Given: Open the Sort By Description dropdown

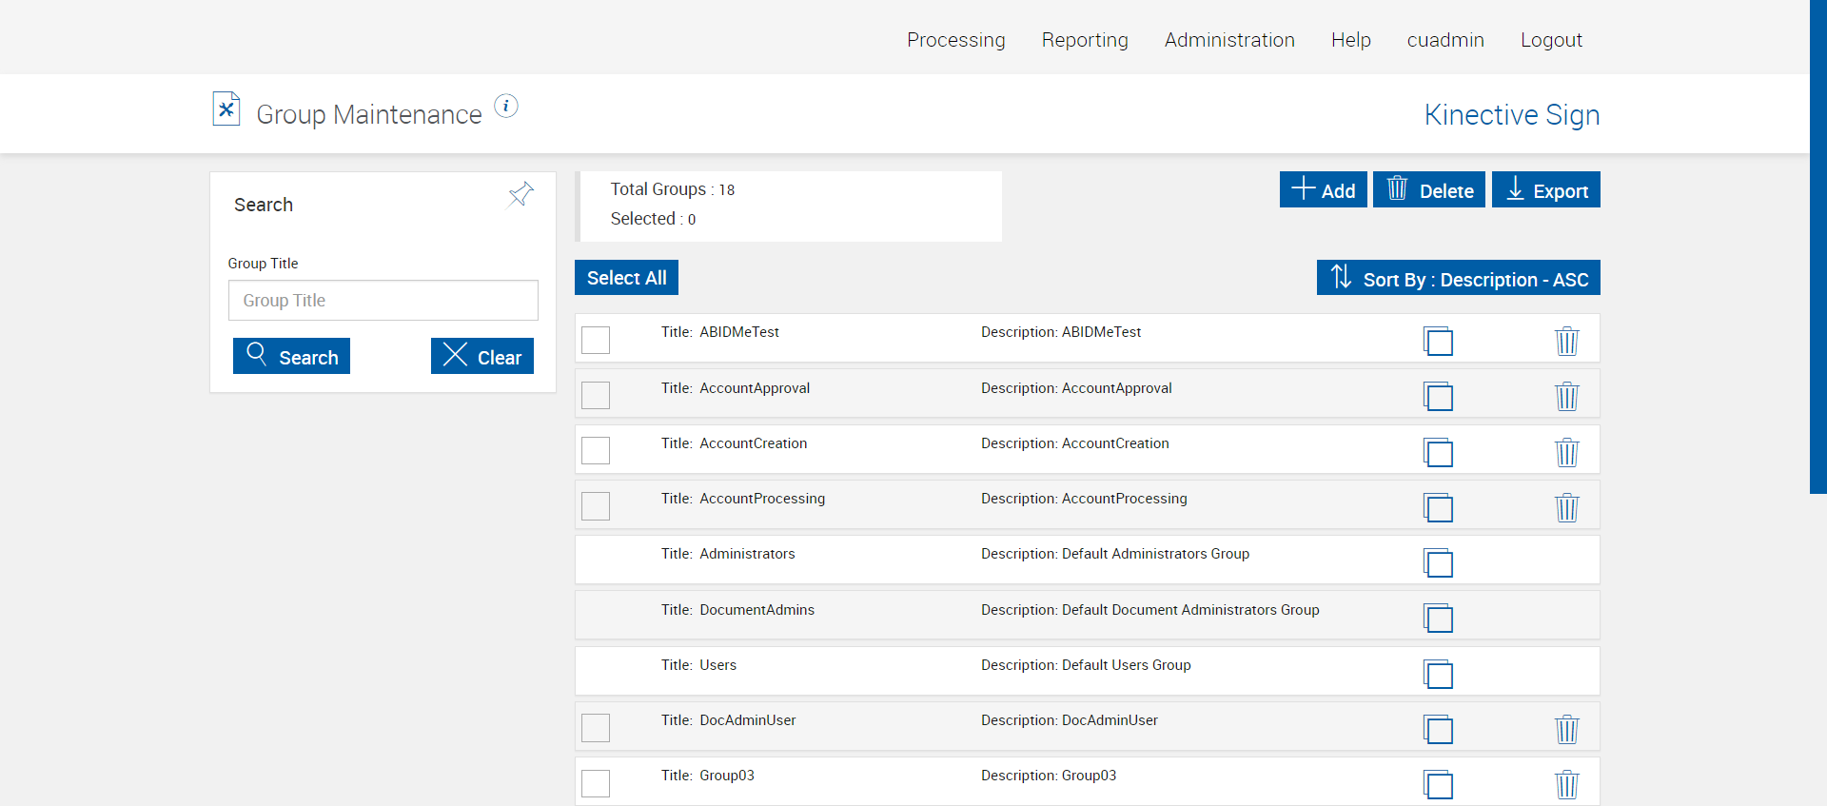Looking at the screenshot, I should [1458, 278].
